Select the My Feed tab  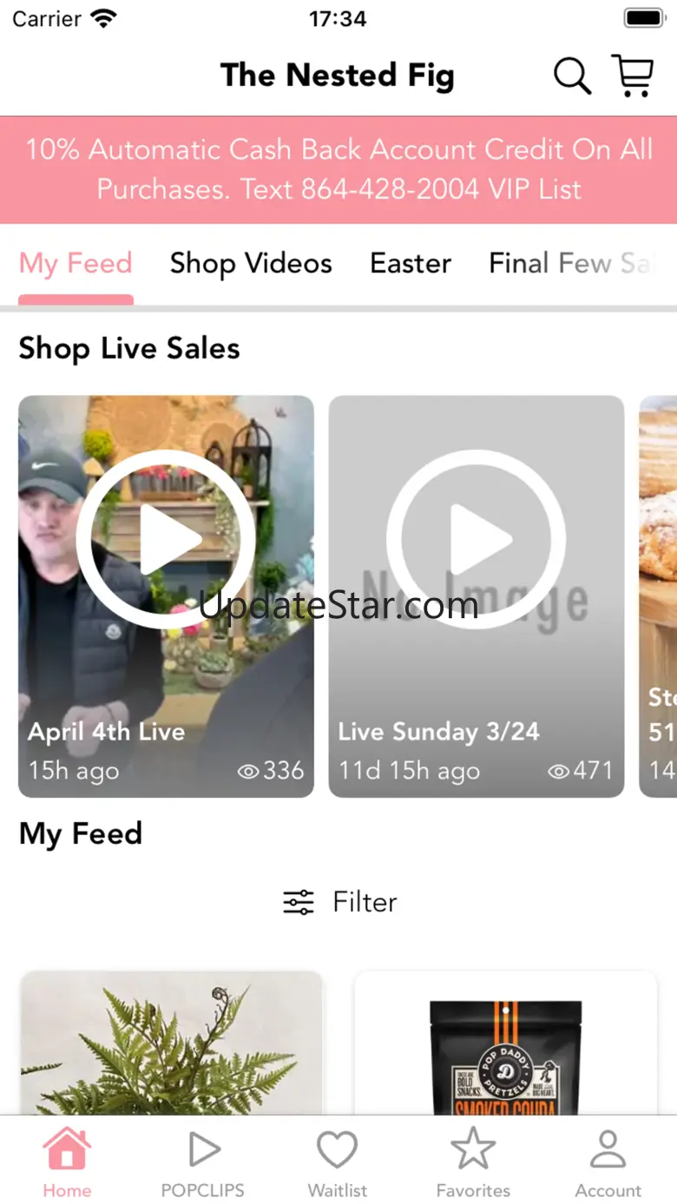[76, 264]
